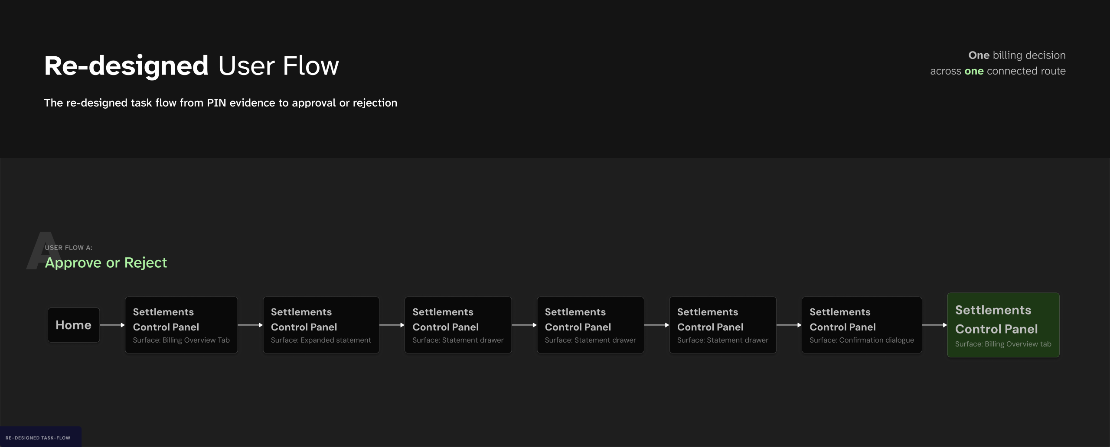This screenshot has width=1110, height=447.
Task: Select the Confirmation dialogue surface card
Action: pos(862,325)
